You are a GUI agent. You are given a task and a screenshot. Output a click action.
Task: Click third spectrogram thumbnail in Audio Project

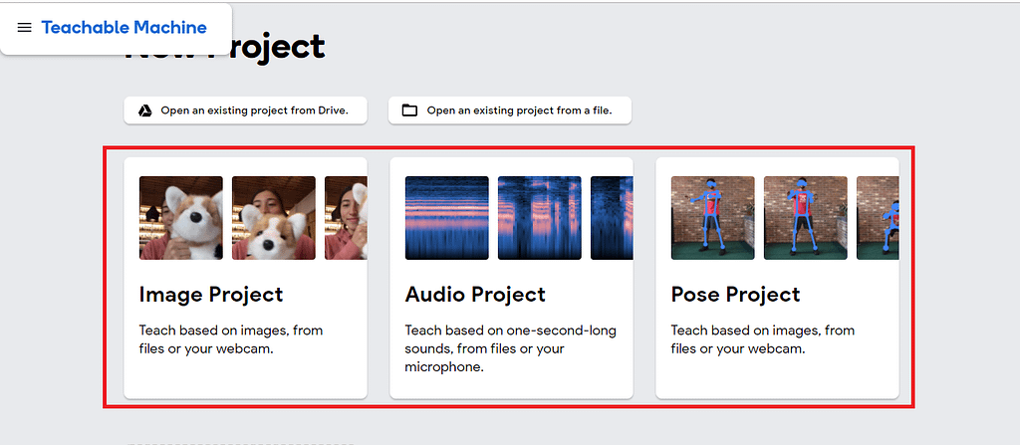pyautogui.click(x=612, y=218)
